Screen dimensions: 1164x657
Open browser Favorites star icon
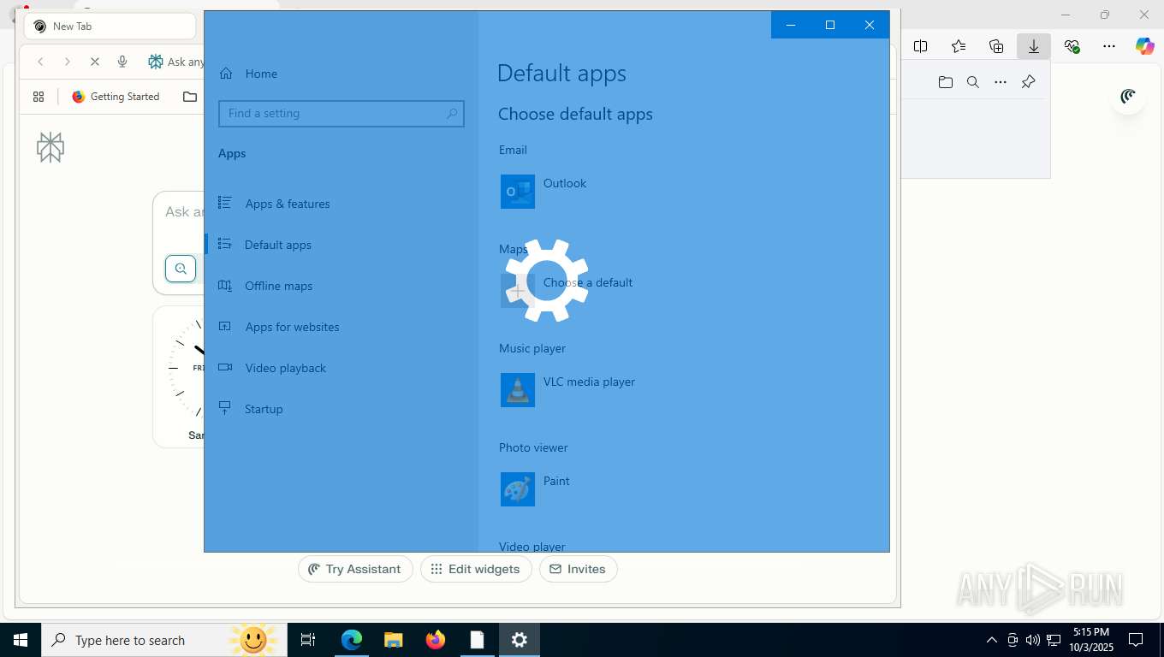tap(959, 46)
